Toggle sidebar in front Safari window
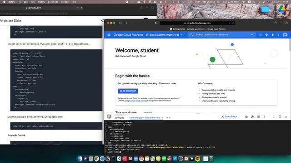Viewport: 291px width, 163px height. pyautogui.click(x=120, y=23)
